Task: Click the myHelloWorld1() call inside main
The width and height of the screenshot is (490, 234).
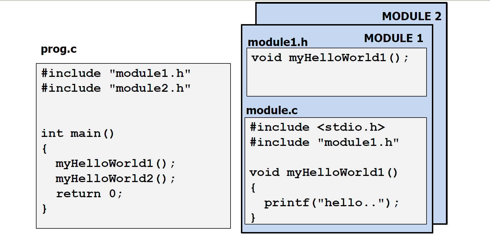Action: tap(115, 163)
